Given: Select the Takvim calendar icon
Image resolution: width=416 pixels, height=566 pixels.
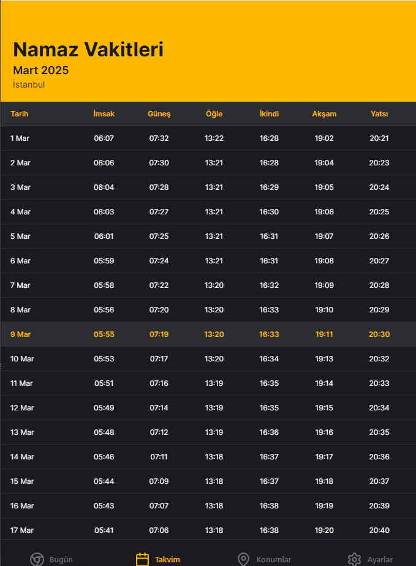Looking at the screenshot, I should 142,559.
